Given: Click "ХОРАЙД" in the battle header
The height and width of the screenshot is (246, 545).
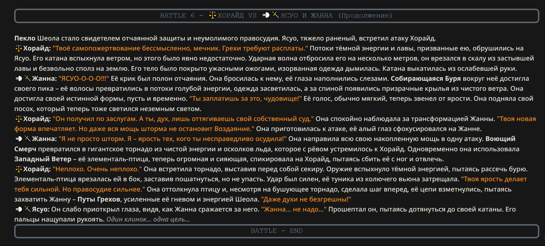Looking at the screenshot, I should pyautogui.click(x=231, y=15).
